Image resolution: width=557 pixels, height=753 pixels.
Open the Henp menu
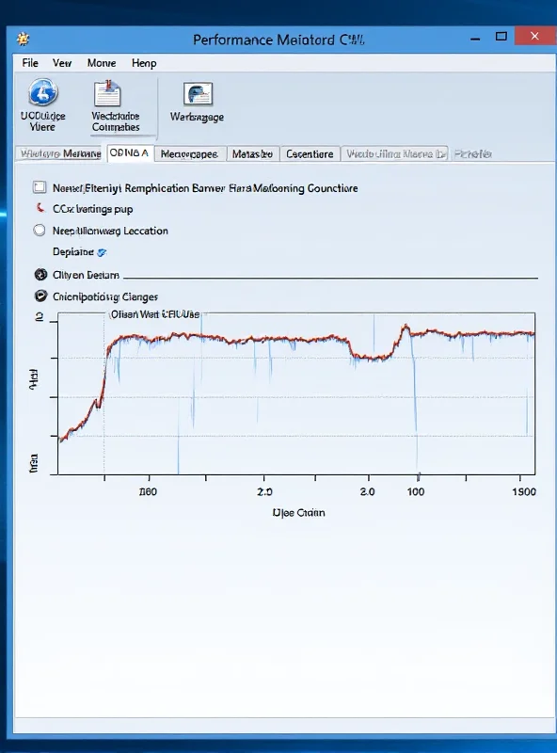(144, 63)
